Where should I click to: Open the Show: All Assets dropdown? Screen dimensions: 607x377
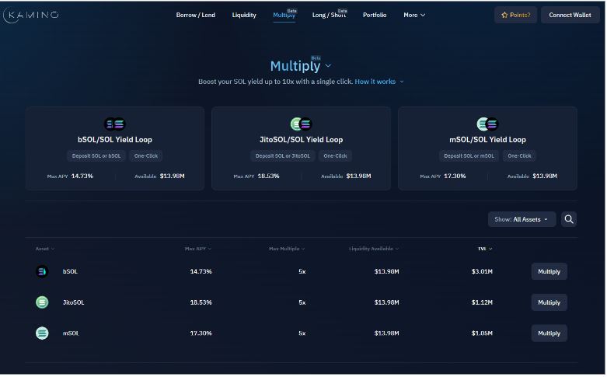tap(522, 219)
